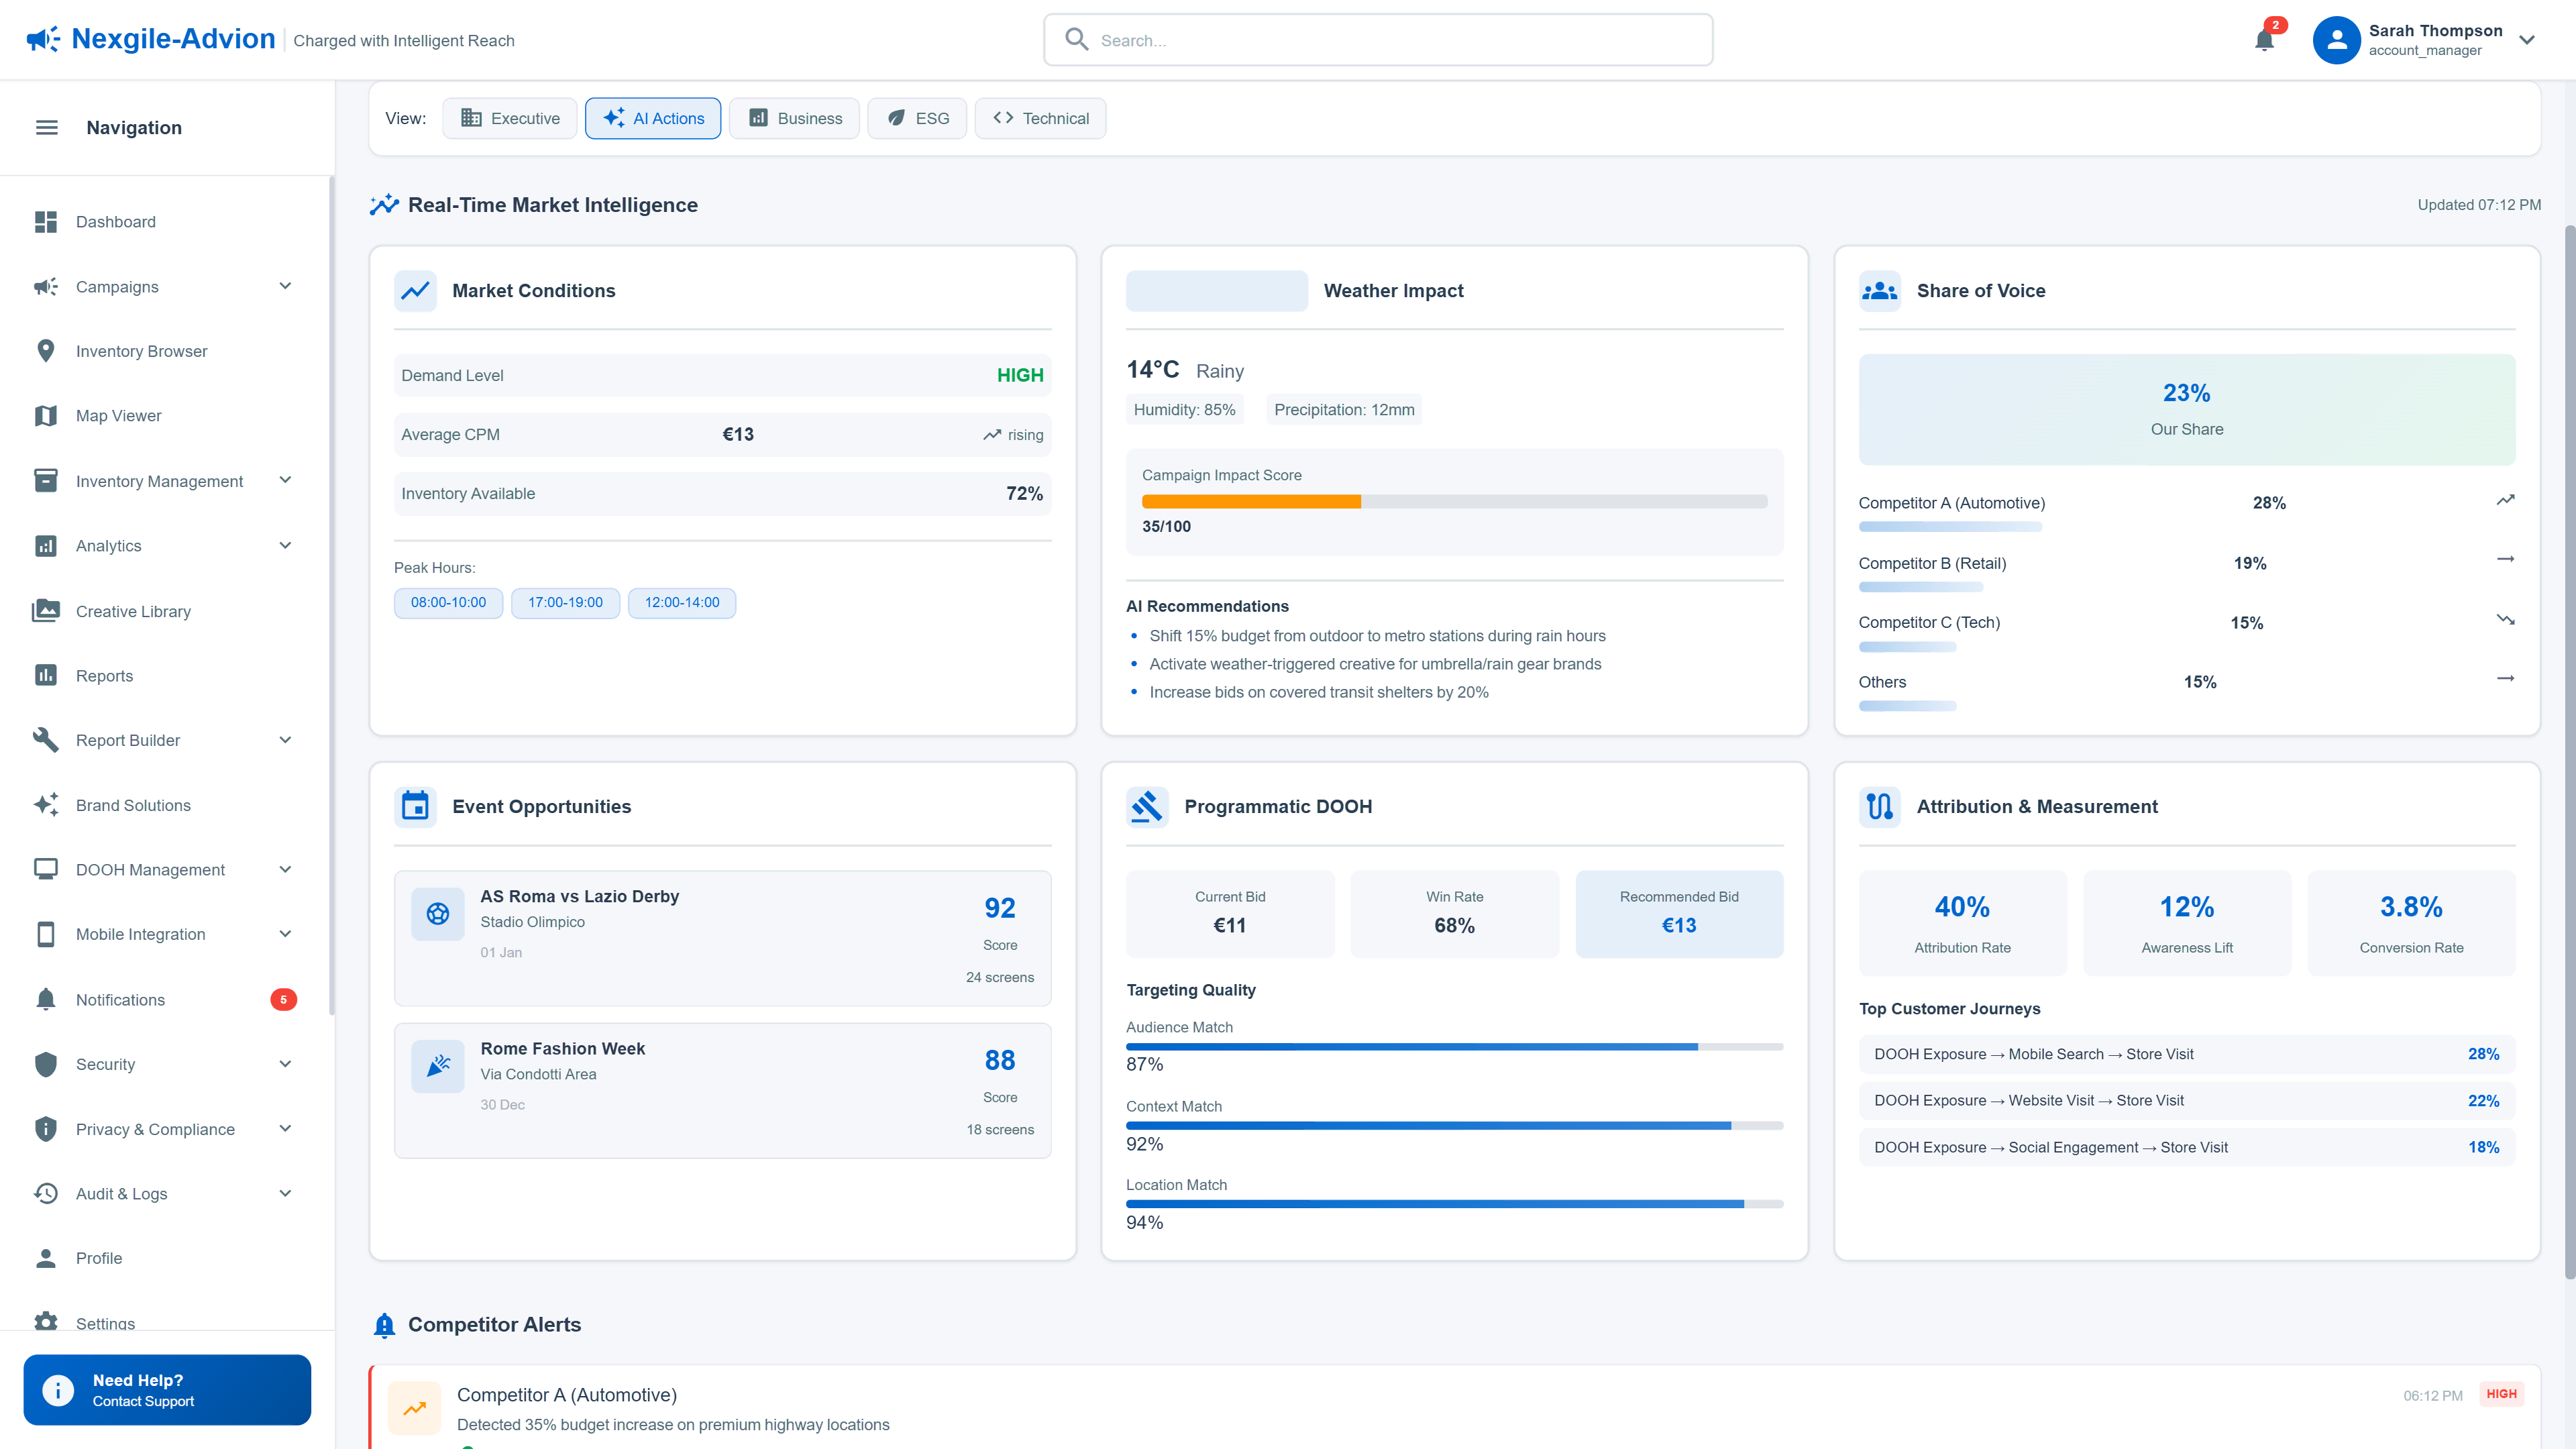
Task: Expand the Analytics navigation section
Action: click(285, 545)
